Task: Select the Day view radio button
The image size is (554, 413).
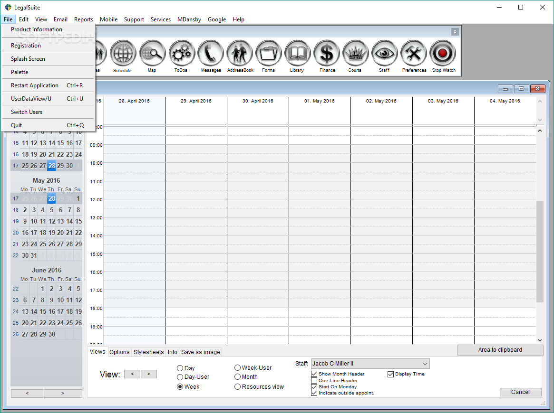Action: coord(180,368)
